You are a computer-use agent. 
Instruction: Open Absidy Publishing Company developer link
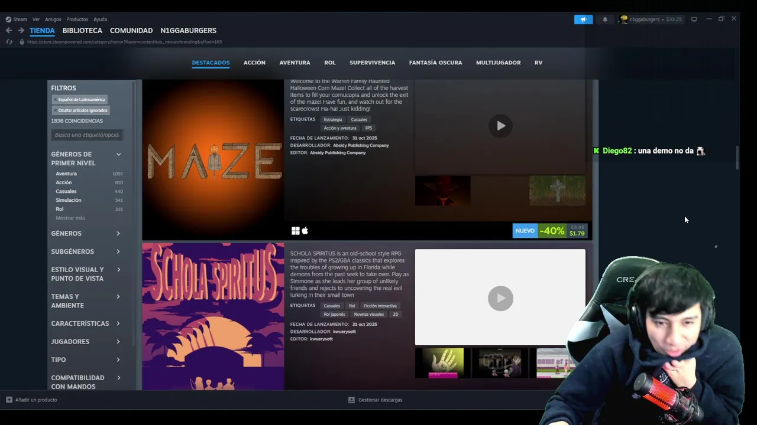[361, 145]
